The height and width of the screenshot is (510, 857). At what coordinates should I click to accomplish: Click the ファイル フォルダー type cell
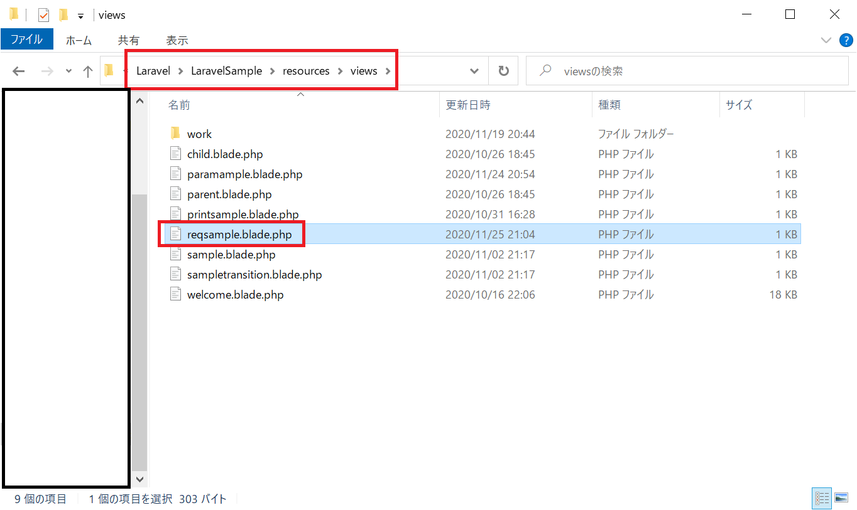(x=636, y=134)
